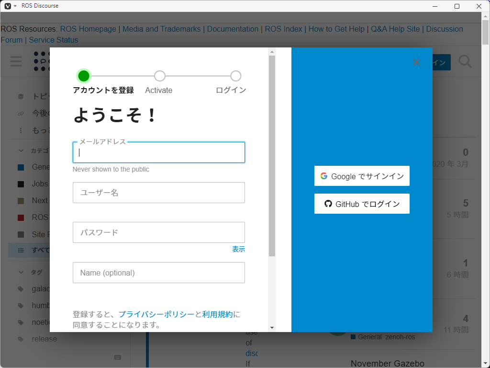The height and width of the screenshot is (368, 490).
Task: Toggle the hamburger sidebar menu
Action: (x=16, y=61)
